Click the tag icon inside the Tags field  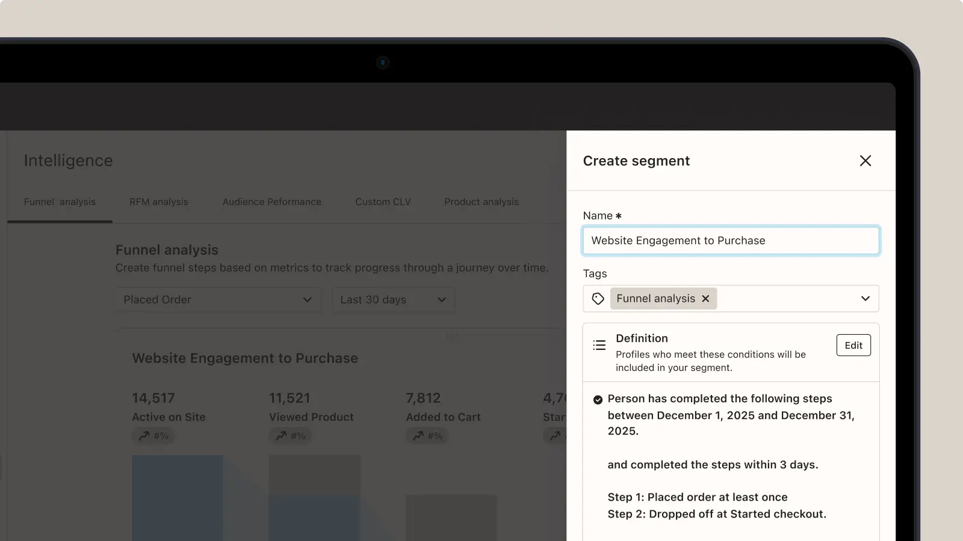[x=597, y=298]
